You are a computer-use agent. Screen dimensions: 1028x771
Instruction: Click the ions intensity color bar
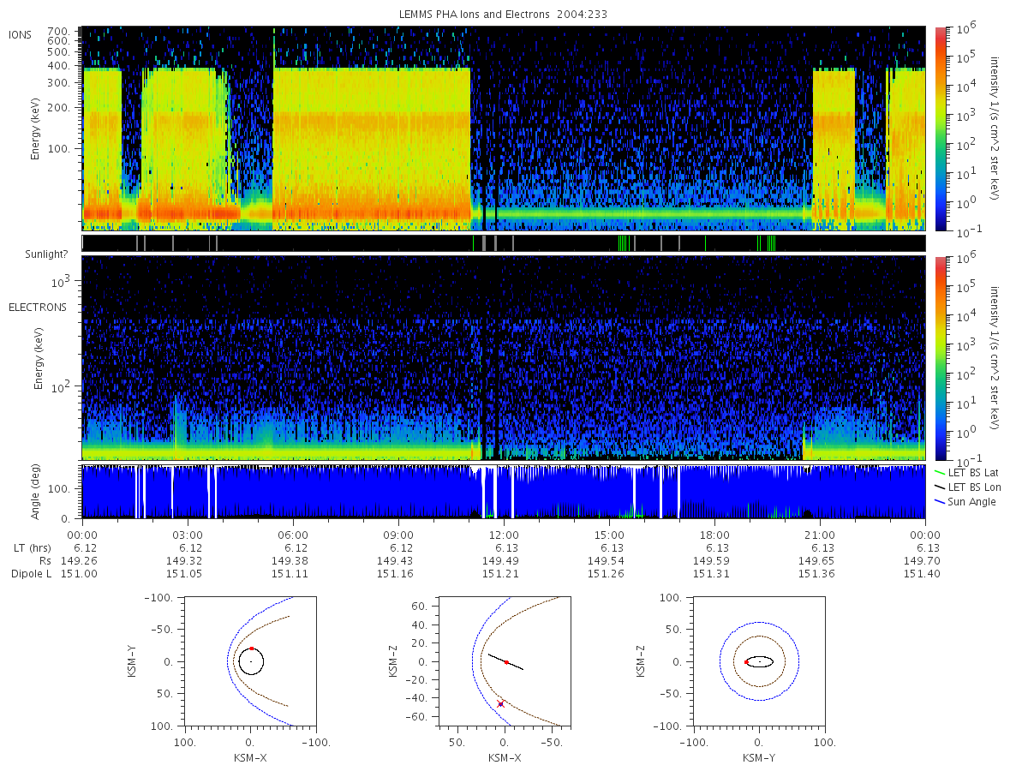pyautogui.click(x=940, y=128)
